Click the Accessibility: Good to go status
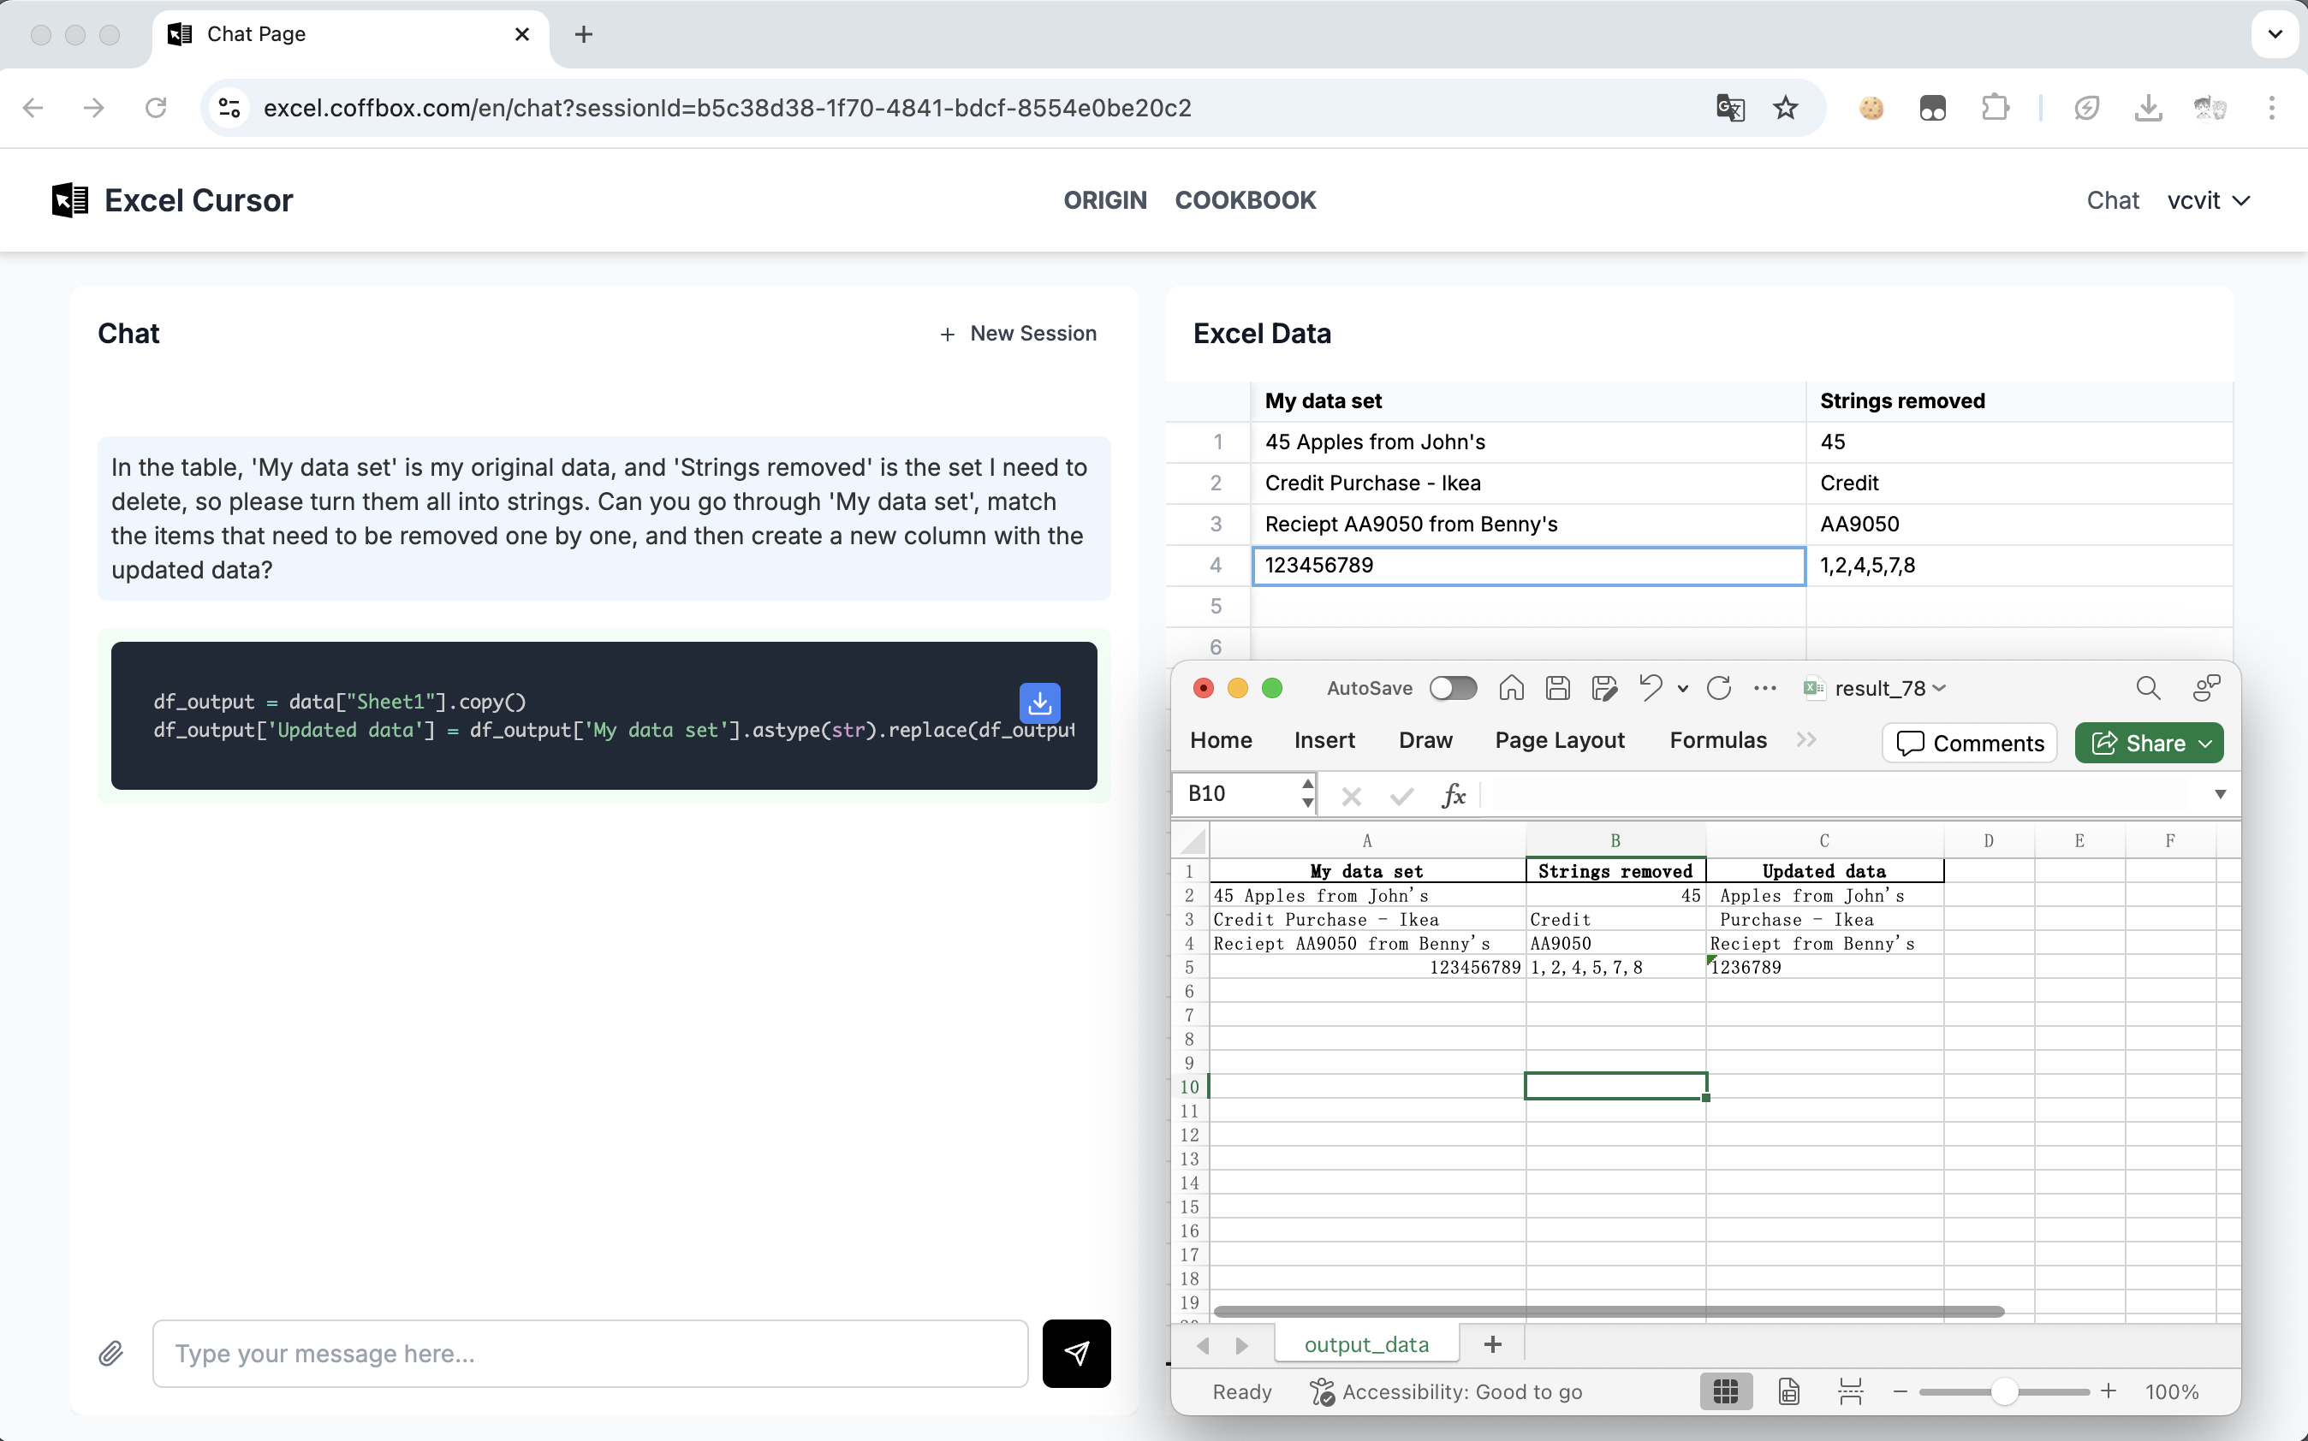This screenshot has height=1441, width=2308. pos(1445,1391)
